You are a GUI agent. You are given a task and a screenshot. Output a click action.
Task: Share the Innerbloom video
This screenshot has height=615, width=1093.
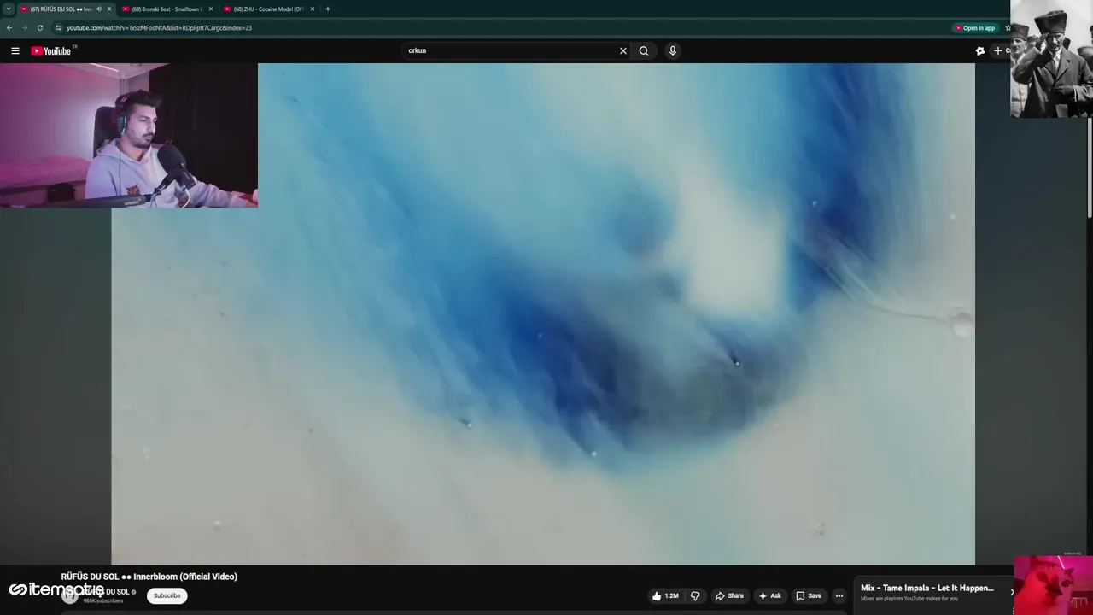click(x=729, y=595)
